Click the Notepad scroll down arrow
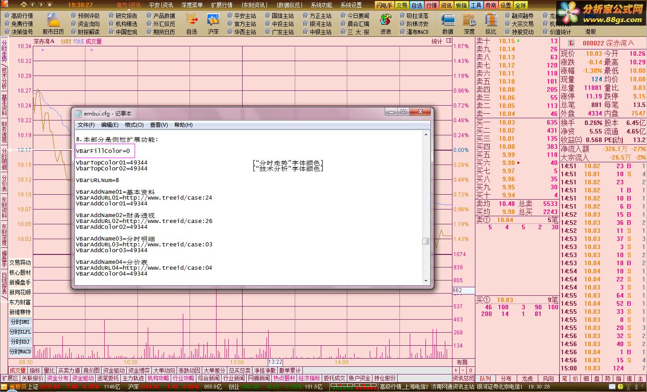The width and height of the screenshot is (647, 392). [426, 281]
